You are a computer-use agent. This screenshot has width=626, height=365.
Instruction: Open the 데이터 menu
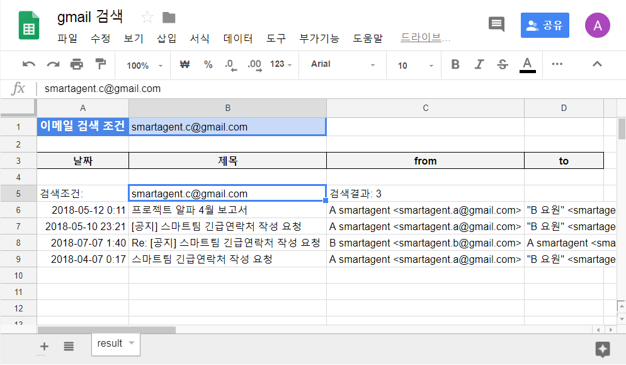pos(237,38)
